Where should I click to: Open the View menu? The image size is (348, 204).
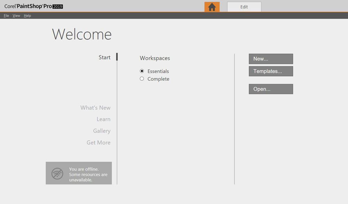pyautogui.click(x=16, y=16)
